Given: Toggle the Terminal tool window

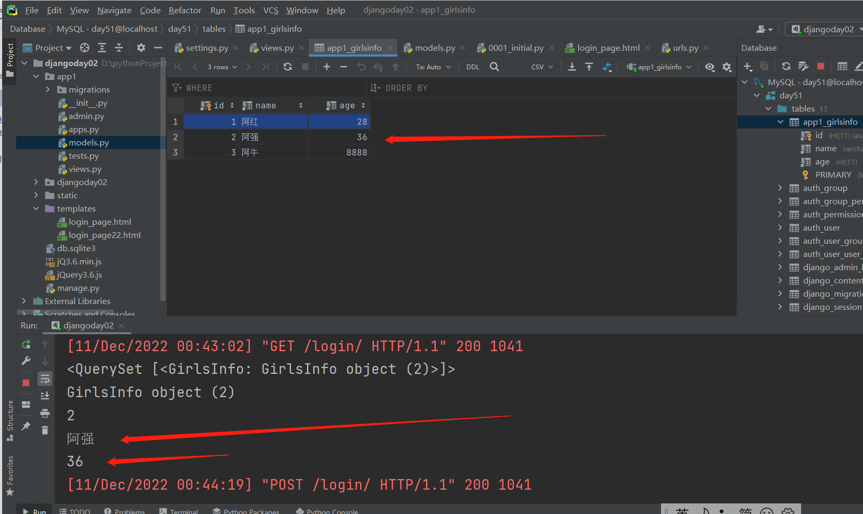Looking at the screenshot, I should tap(179, 511).
